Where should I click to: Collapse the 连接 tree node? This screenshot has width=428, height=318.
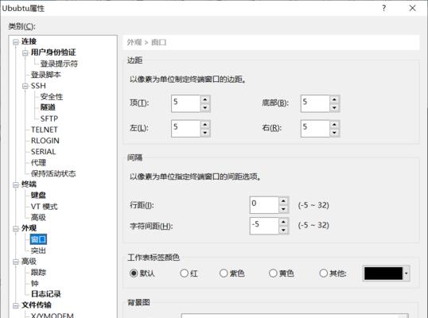[x=16, y=42]
